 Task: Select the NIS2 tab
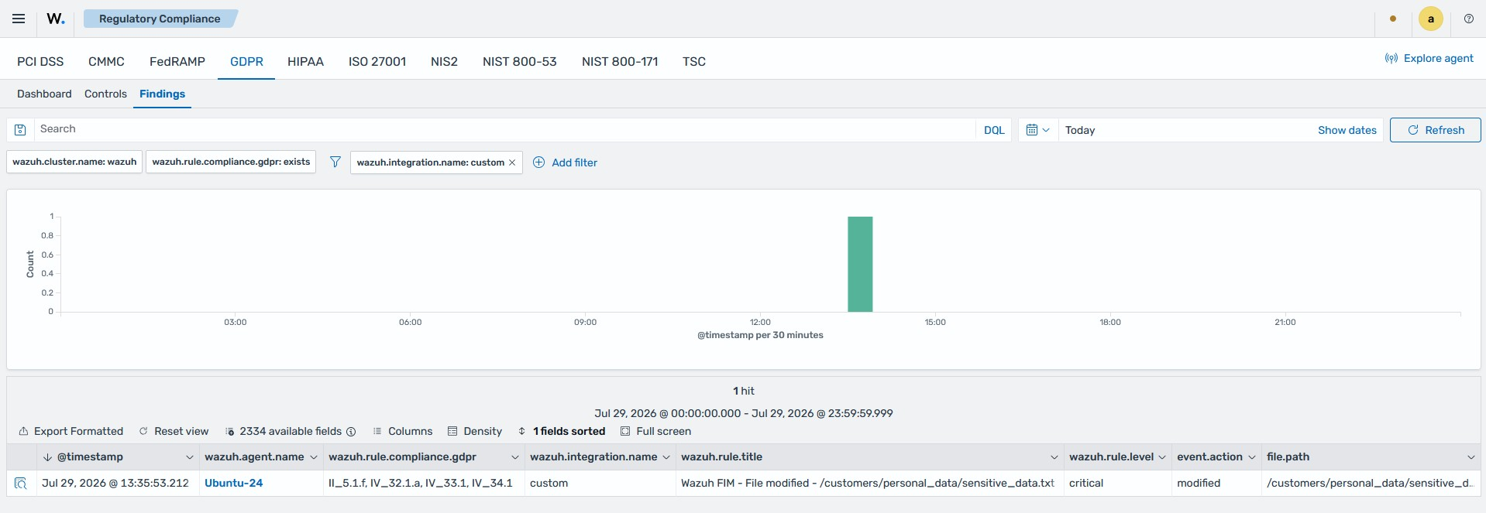point(444,61)
